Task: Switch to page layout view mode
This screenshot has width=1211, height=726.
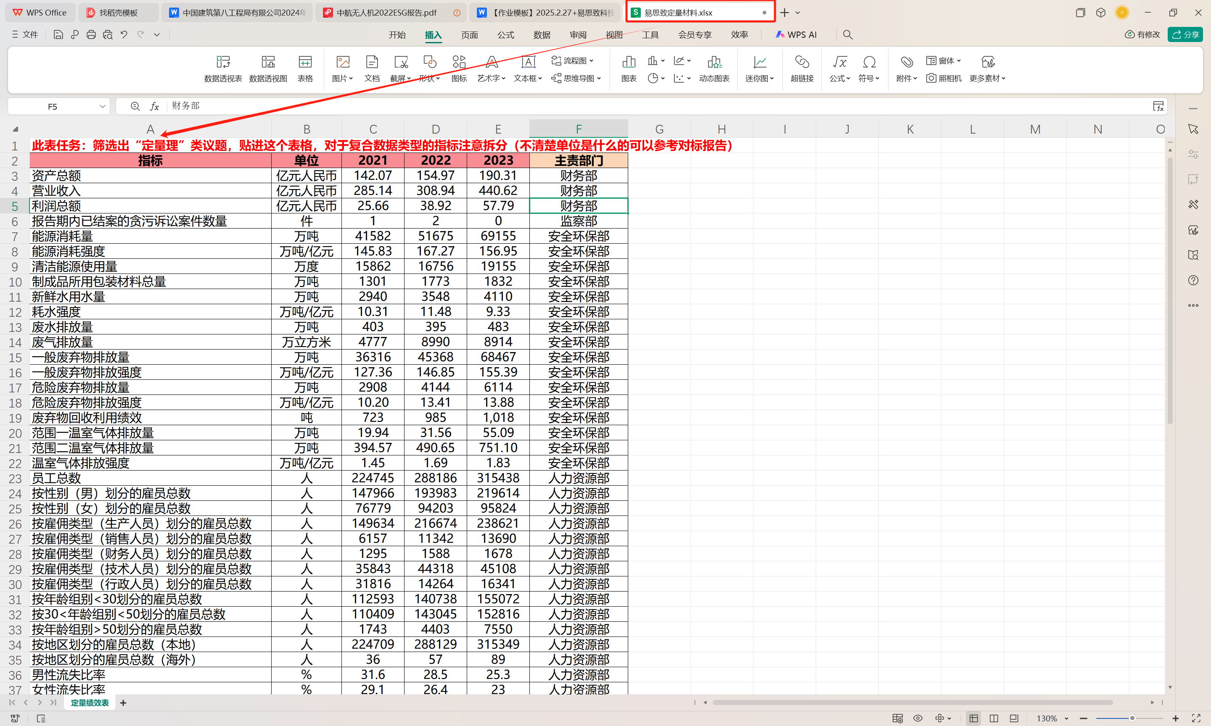Action: 1014,718
